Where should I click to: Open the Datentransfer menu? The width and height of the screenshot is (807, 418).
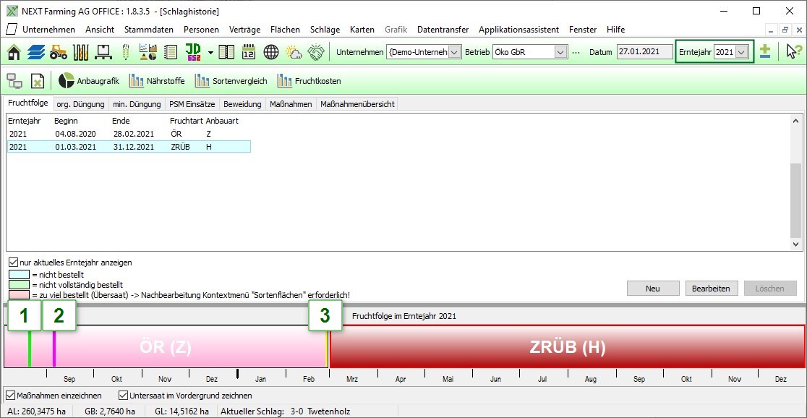[x=442, y=30]
